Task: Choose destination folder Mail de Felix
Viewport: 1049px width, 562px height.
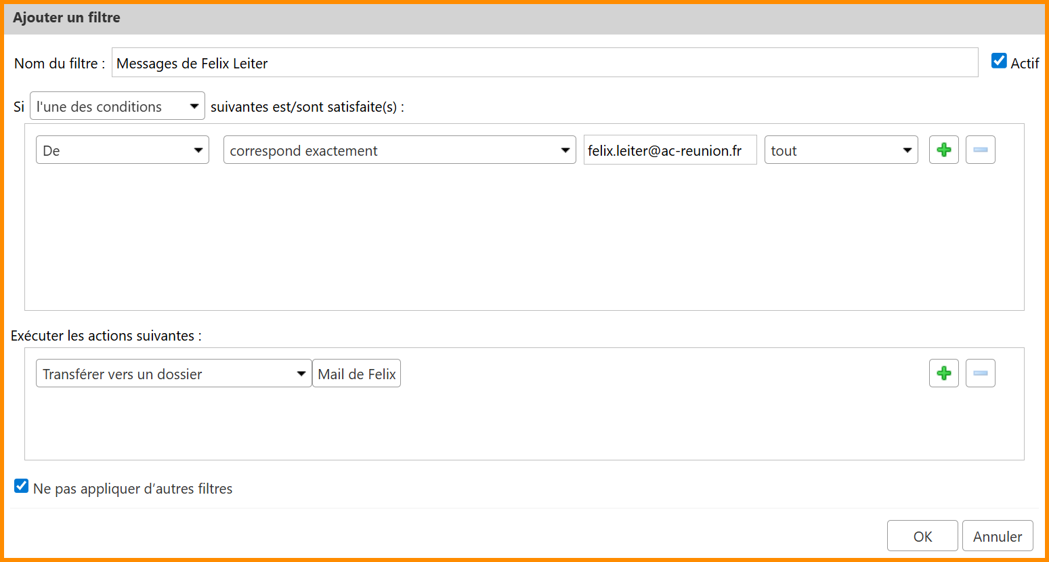Action: (x=356, y=374)
